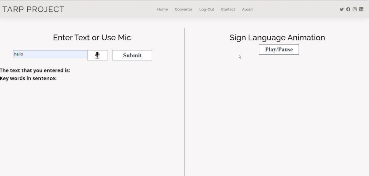
Task: Click the "Sign Language Animation" heading
Action: click(277, 38)
